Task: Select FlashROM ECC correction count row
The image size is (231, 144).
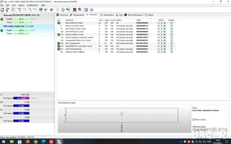Action: click(116, 46)
